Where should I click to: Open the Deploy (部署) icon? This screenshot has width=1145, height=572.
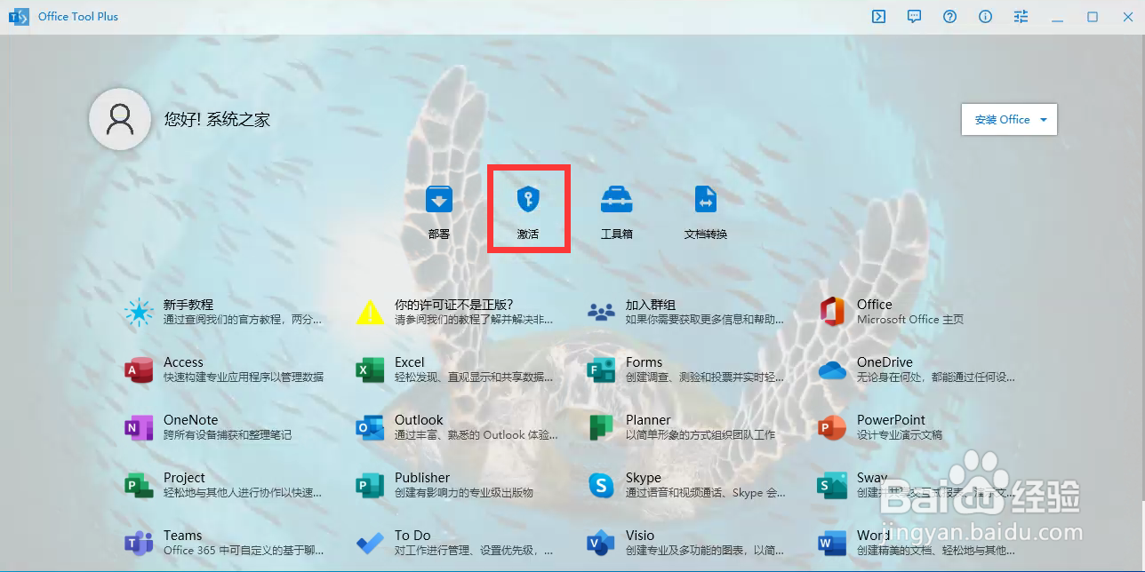coord(439,200)
